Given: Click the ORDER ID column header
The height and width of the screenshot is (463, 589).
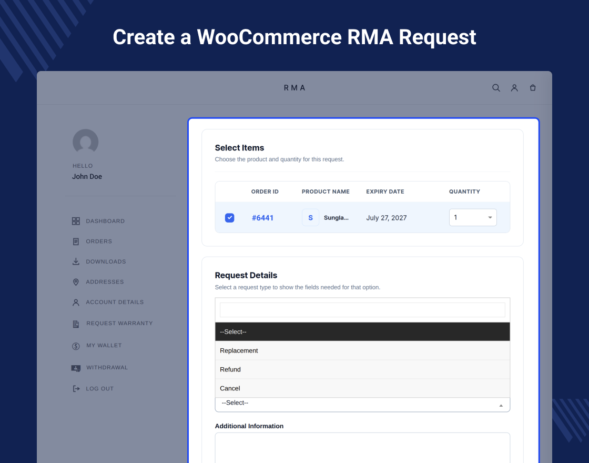Looking at the screenshot, I should click(x=265, y=192).
